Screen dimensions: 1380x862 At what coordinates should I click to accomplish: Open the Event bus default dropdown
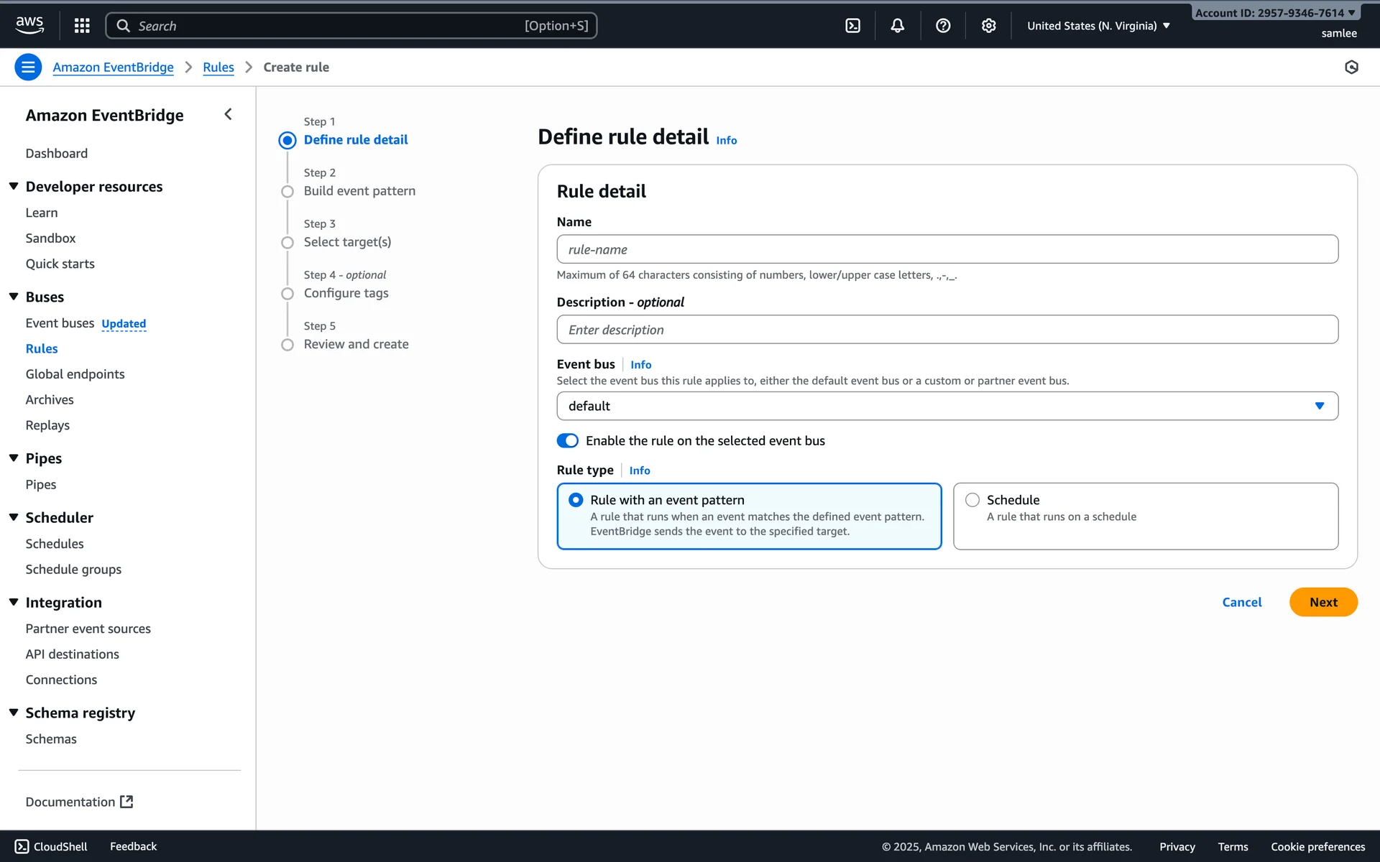click(947, 406)
